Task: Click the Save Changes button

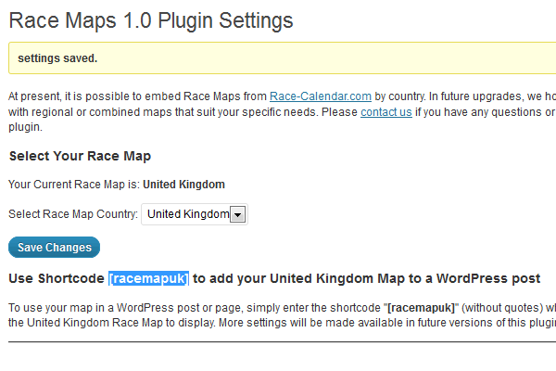Action: tap(55, 247)
